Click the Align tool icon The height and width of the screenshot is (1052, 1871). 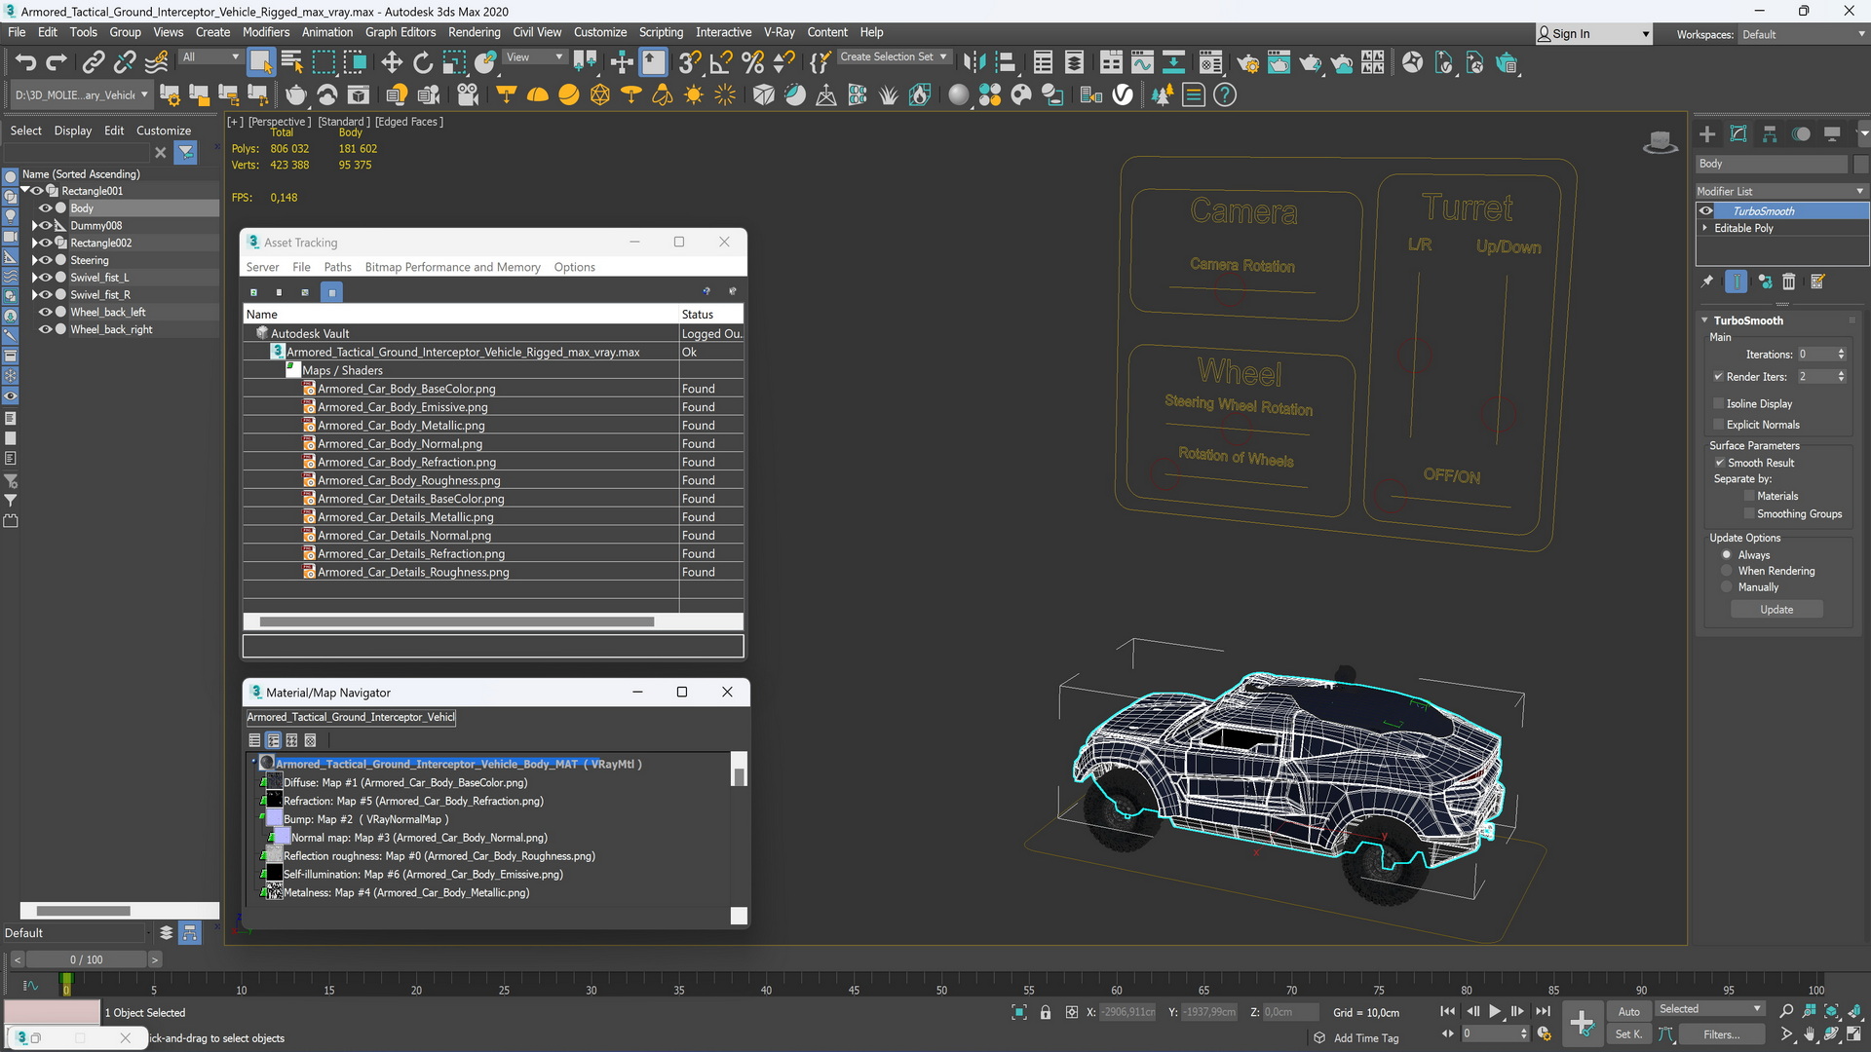[1005, 63]
